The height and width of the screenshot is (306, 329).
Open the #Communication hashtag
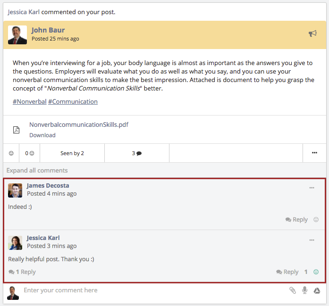pos(73,101)
